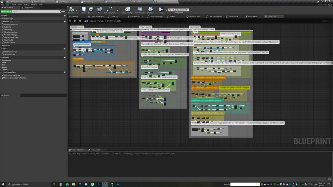The image size is (333, 187).
Task: Open Chrome from the taskbar
Action: point(67,184)
